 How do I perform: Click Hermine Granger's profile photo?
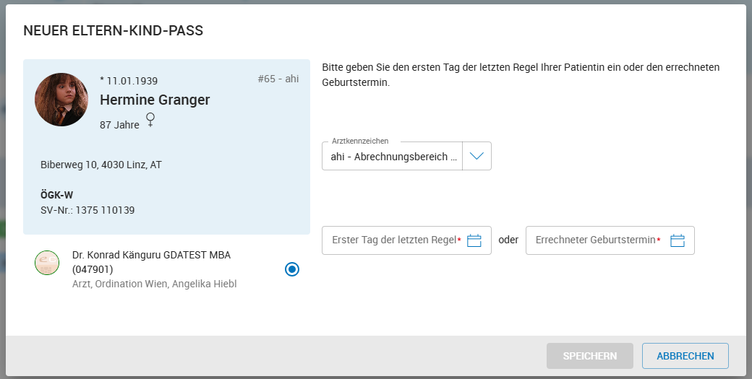coord(61,100)
